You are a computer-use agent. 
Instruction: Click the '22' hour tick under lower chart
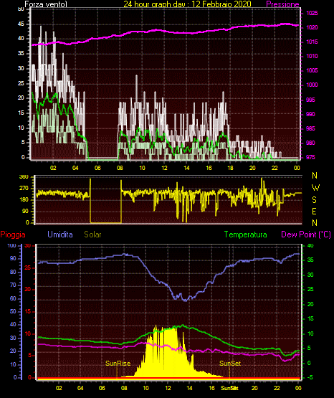point(277,388)
